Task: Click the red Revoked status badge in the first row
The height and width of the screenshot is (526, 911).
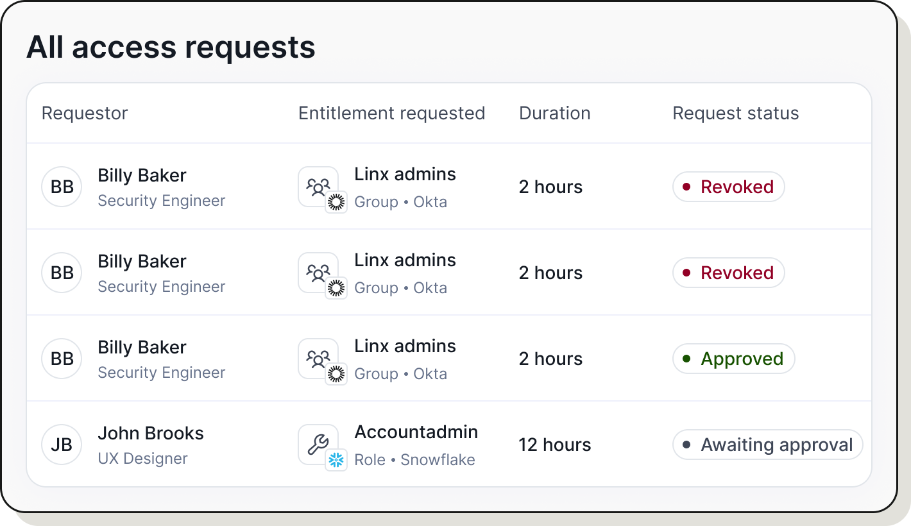Action: (728, 187)
